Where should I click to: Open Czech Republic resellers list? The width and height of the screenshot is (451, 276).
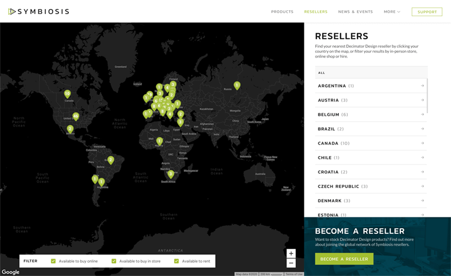pos(371,186)
